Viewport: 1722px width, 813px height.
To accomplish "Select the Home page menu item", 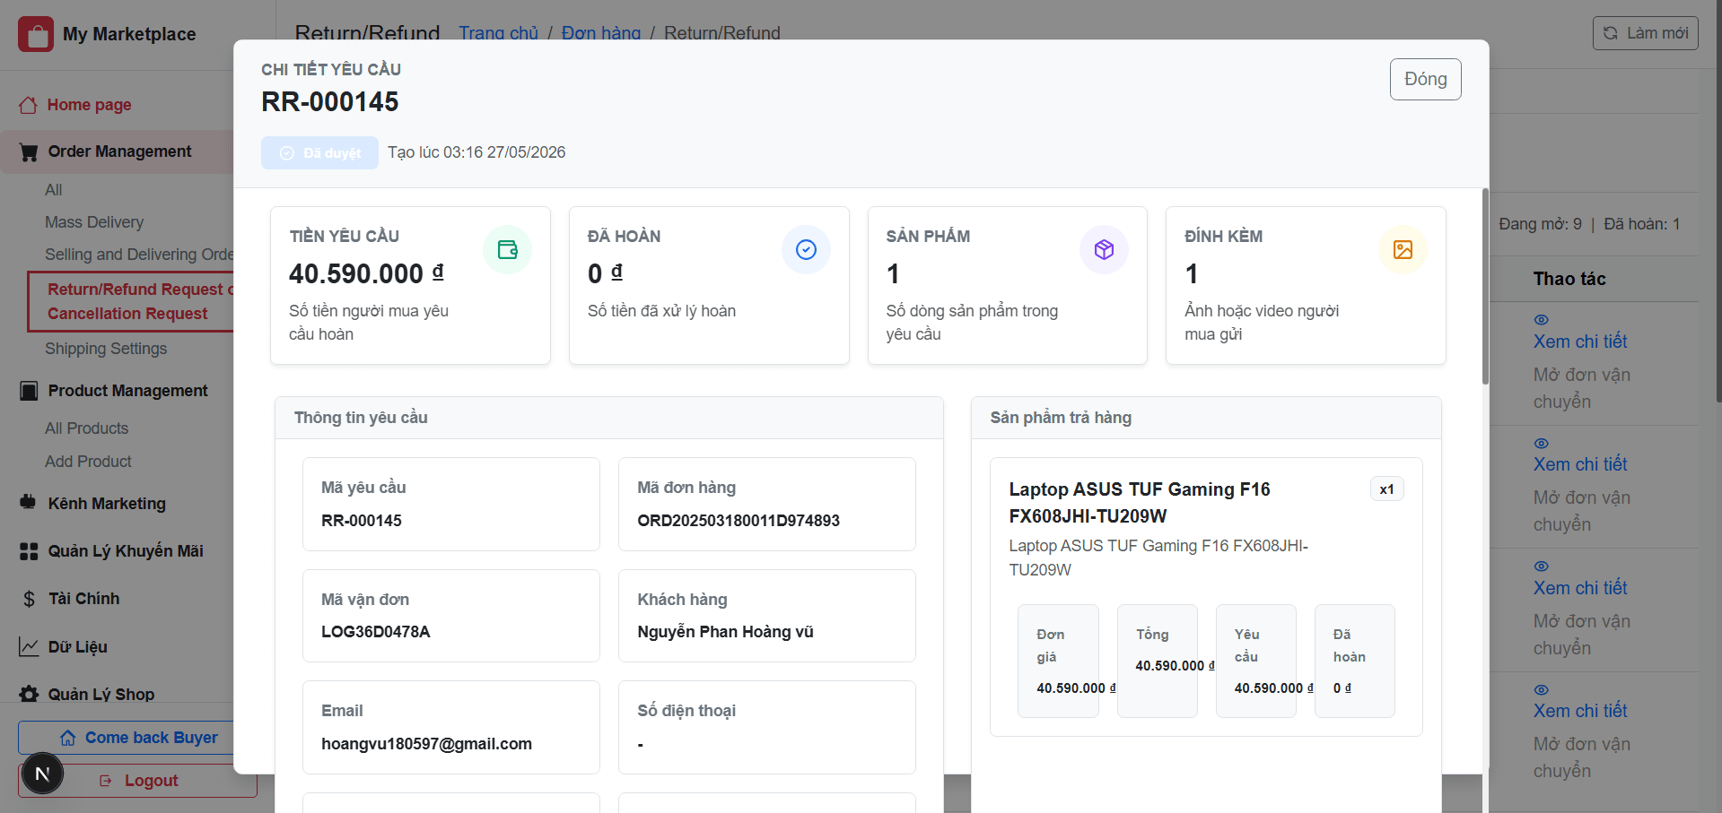I will [89, 105].
